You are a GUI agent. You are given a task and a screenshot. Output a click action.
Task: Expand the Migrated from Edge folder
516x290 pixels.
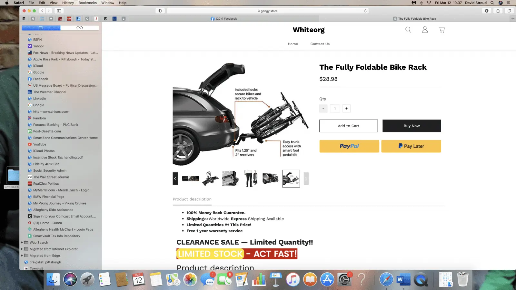(22, 256)
